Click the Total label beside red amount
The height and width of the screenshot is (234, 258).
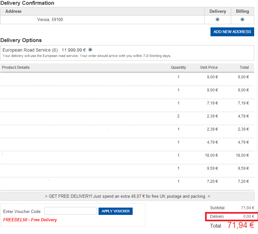(216, 226)
